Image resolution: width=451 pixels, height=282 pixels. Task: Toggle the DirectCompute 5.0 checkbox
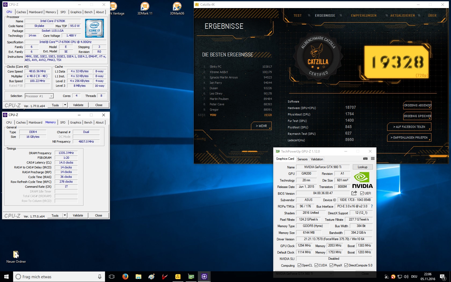(x=346, y=265)
